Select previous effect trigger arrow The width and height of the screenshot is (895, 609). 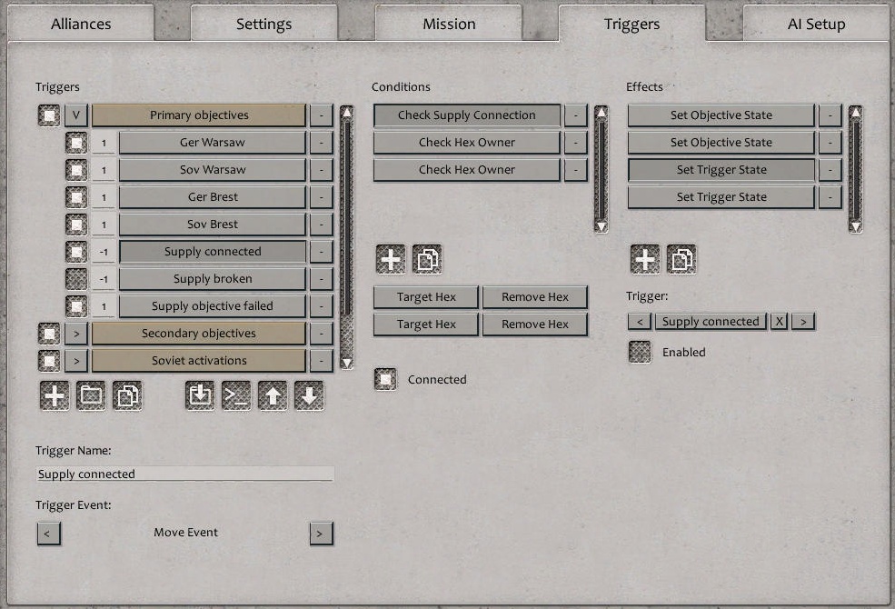tap(640, 322)
